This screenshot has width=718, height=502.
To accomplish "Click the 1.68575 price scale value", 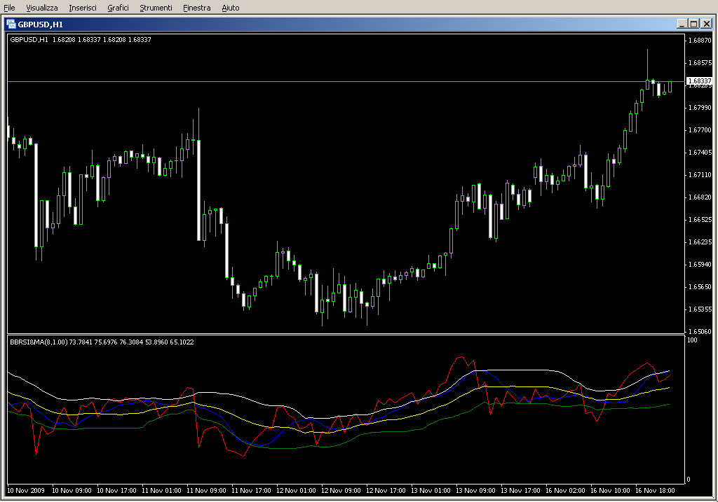I will (x=700, y=62).
